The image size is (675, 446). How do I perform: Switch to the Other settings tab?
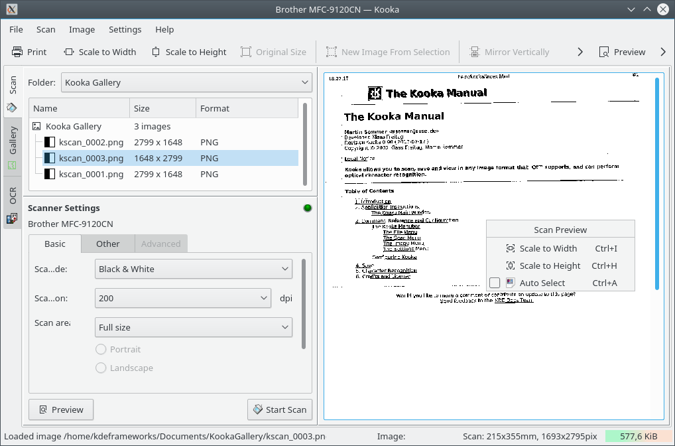click(108, 244)
